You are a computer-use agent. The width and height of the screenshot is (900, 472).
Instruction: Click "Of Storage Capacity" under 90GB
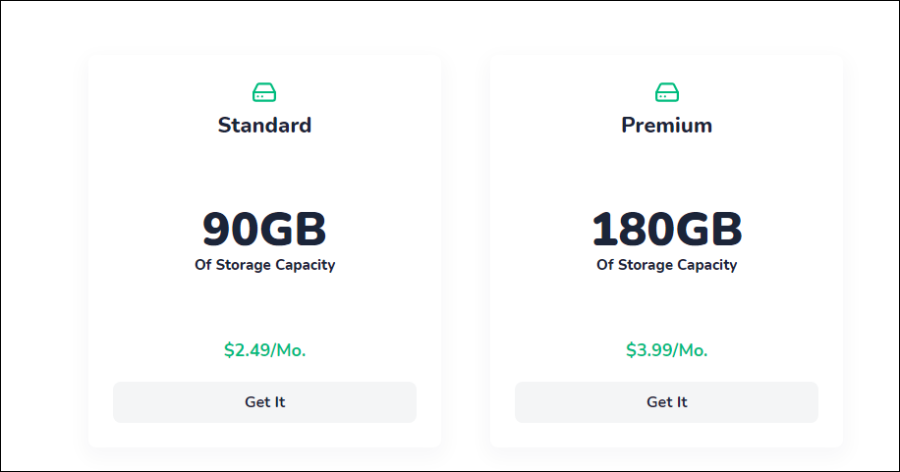coord(264,265)
